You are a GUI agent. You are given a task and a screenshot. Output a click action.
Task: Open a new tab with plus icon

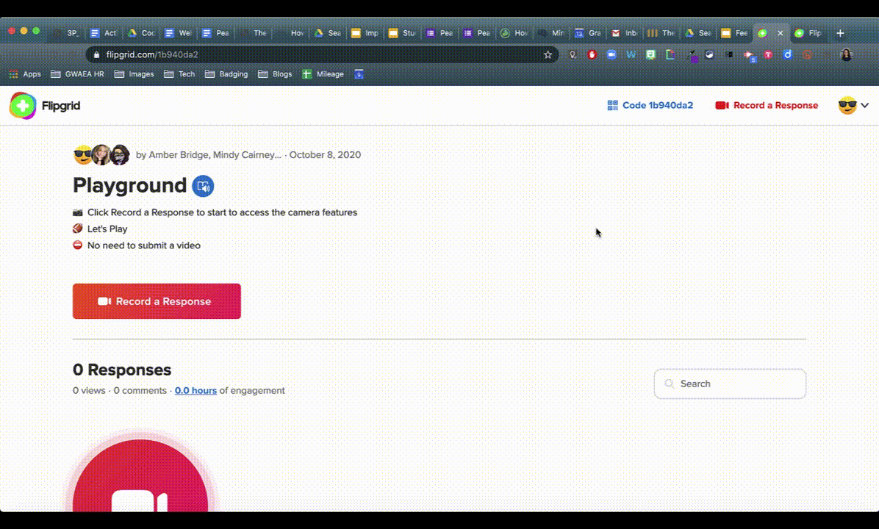[840, 33]
